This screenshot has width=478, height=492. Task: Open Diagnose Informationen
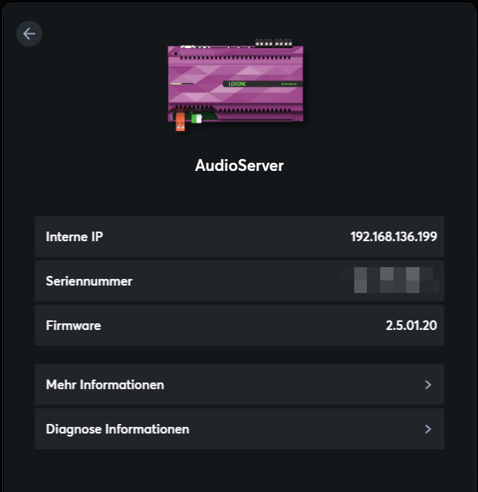pyautogui.click(x=117, y=429)
